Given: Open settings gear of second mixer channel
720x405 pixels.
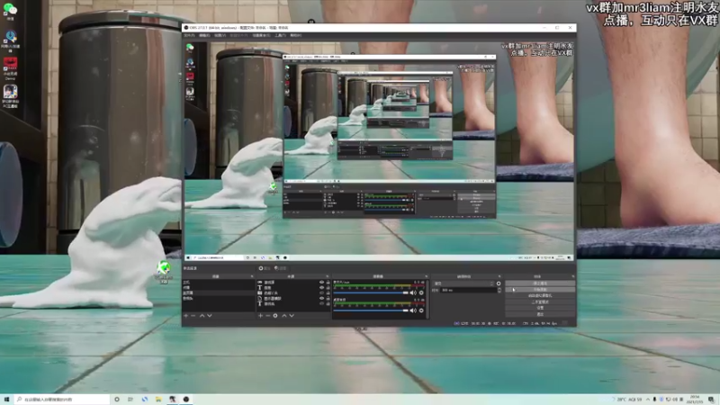Looking at the screenshot, I should [421, 310].
